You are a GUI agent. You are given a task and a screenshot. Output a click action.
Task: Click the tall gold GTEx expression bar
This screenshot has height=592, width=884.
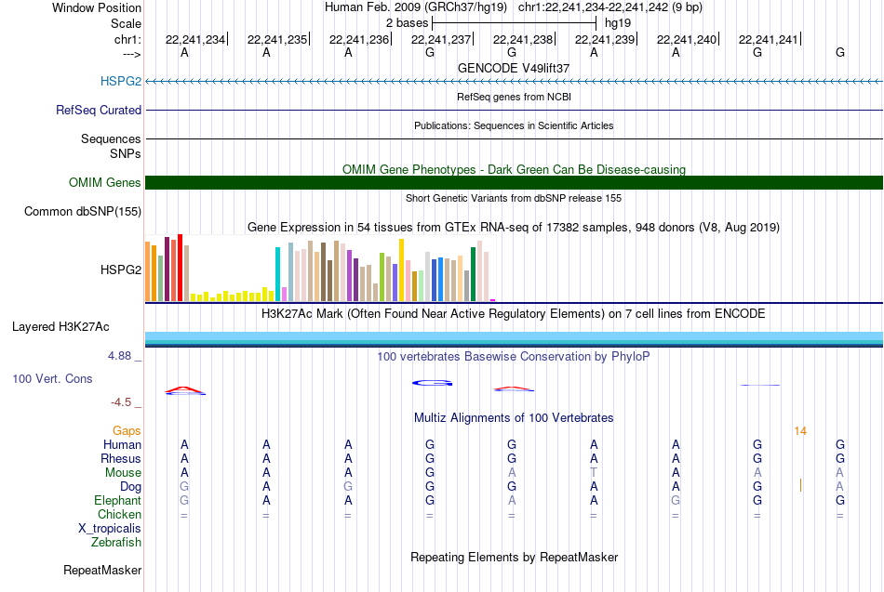point(401,270)
